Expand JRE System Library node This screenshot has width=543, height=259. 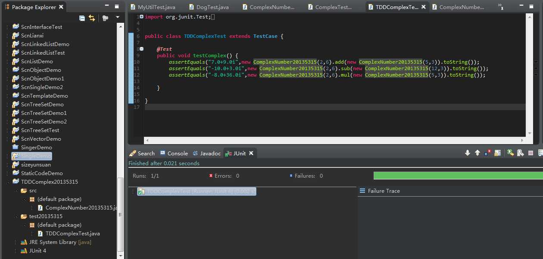tap(15, 242)
